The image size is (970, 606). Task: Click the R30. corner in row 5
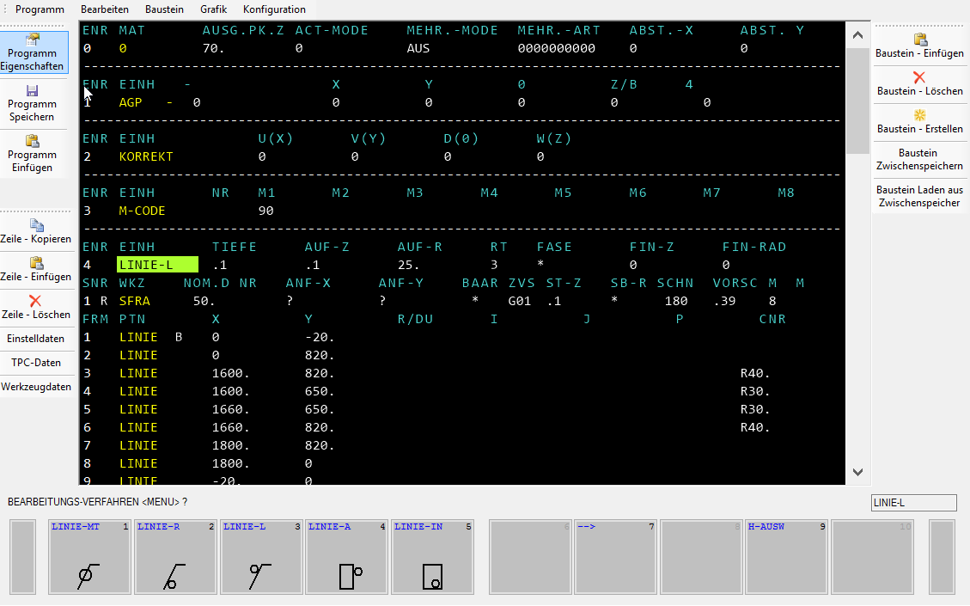point(755,409)
